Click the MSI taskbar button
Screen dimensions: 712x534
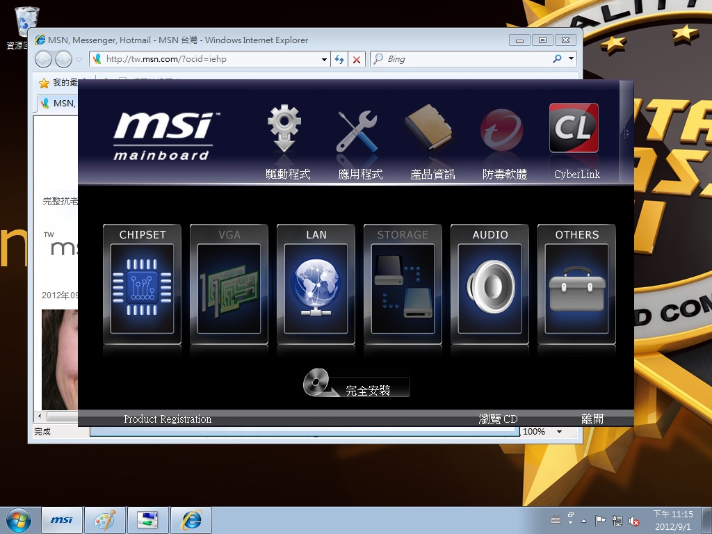[62, 520]
